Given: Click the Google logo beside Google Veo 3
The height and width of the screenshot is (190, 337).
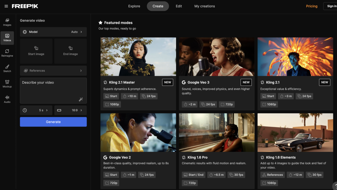Looking at the screenshot, I should point(184,82).
